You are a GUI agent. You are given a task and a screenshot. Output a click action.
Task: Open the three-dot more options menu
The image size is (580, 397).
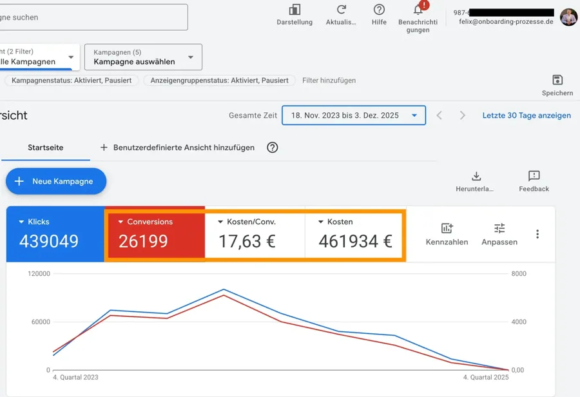pos(537,234)
